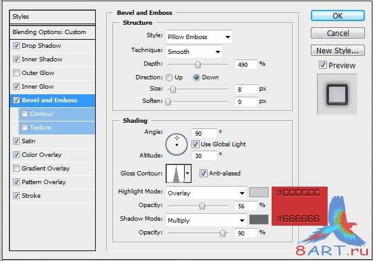Click the Depth value input field
Screen dimensions: 373x261
246,64
